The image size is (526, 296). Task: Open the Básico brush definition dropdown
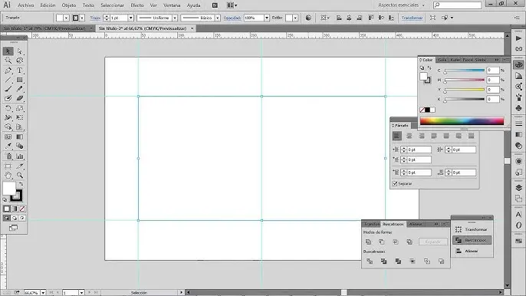pos(218,18)
